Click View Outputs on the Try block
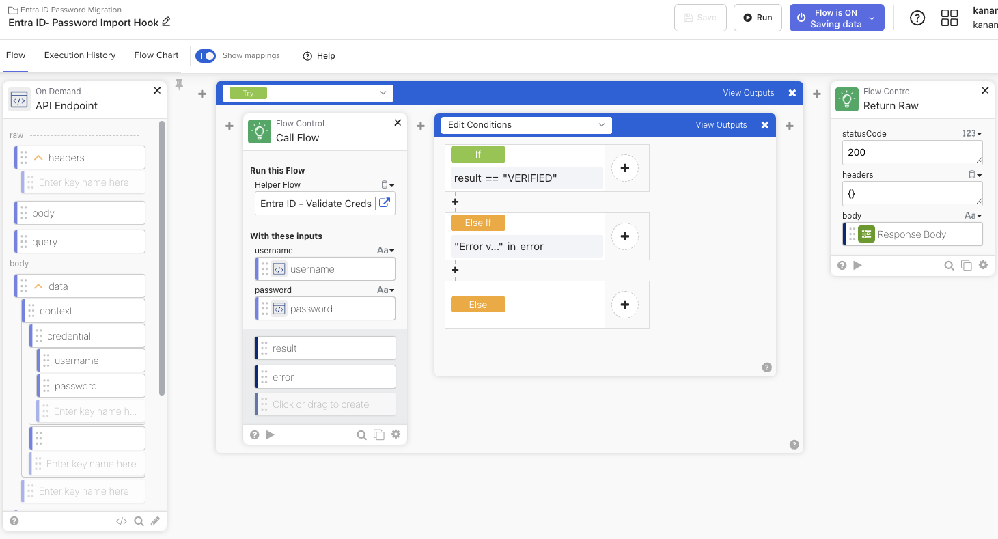 (x=748, y=93)
